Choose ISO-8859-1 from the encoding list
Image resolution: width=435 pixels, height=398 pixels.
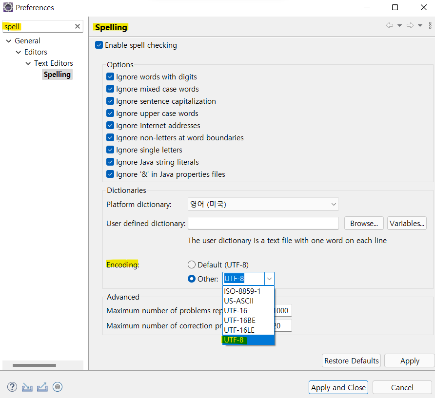pos(248,291)
